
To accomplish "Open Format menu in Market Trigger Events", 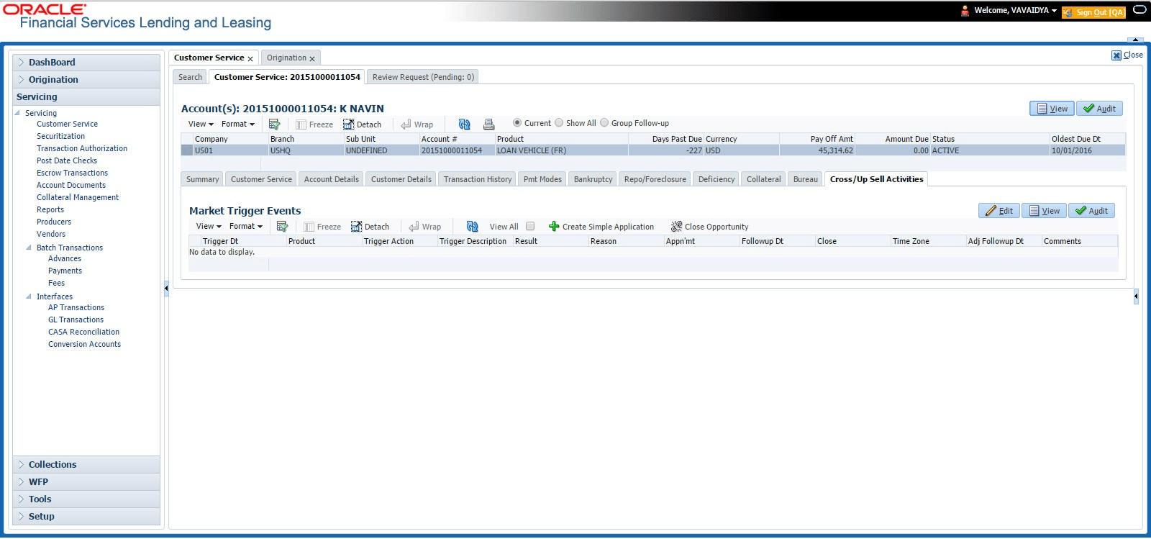I will 246,226.
